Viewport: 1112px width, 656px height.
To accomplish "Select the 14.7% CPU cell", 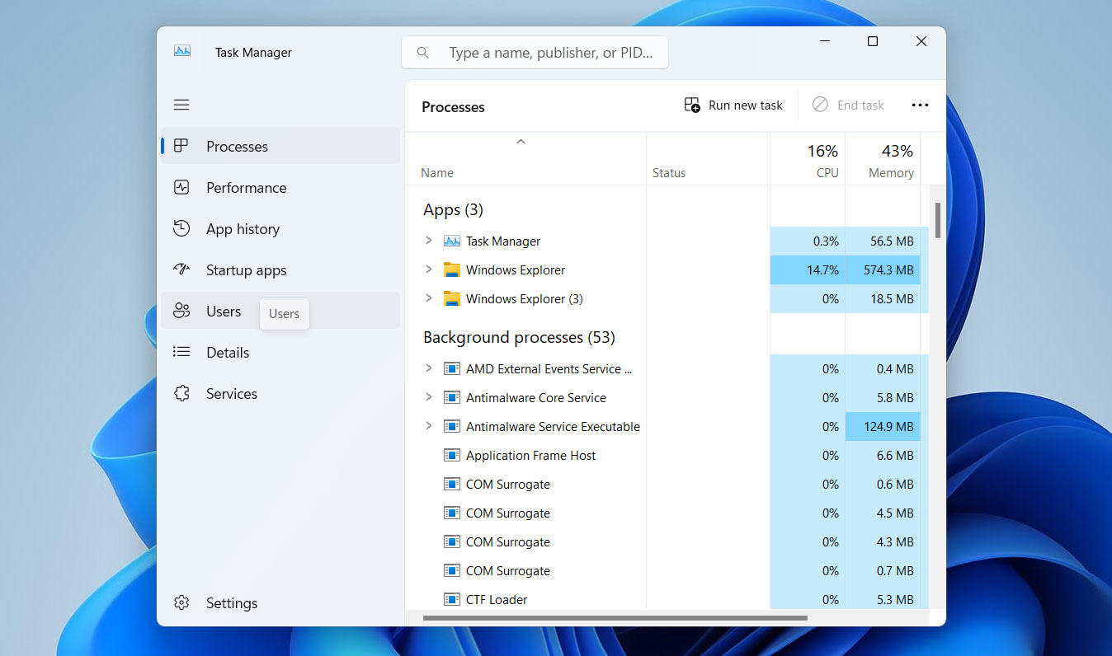I will (808, 269).
